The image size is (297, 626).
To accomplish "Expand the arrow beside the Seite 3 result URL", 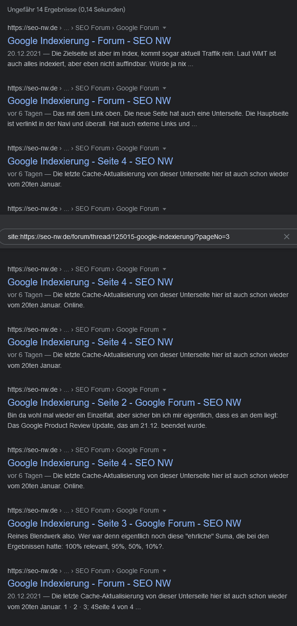I will [164, 511].
